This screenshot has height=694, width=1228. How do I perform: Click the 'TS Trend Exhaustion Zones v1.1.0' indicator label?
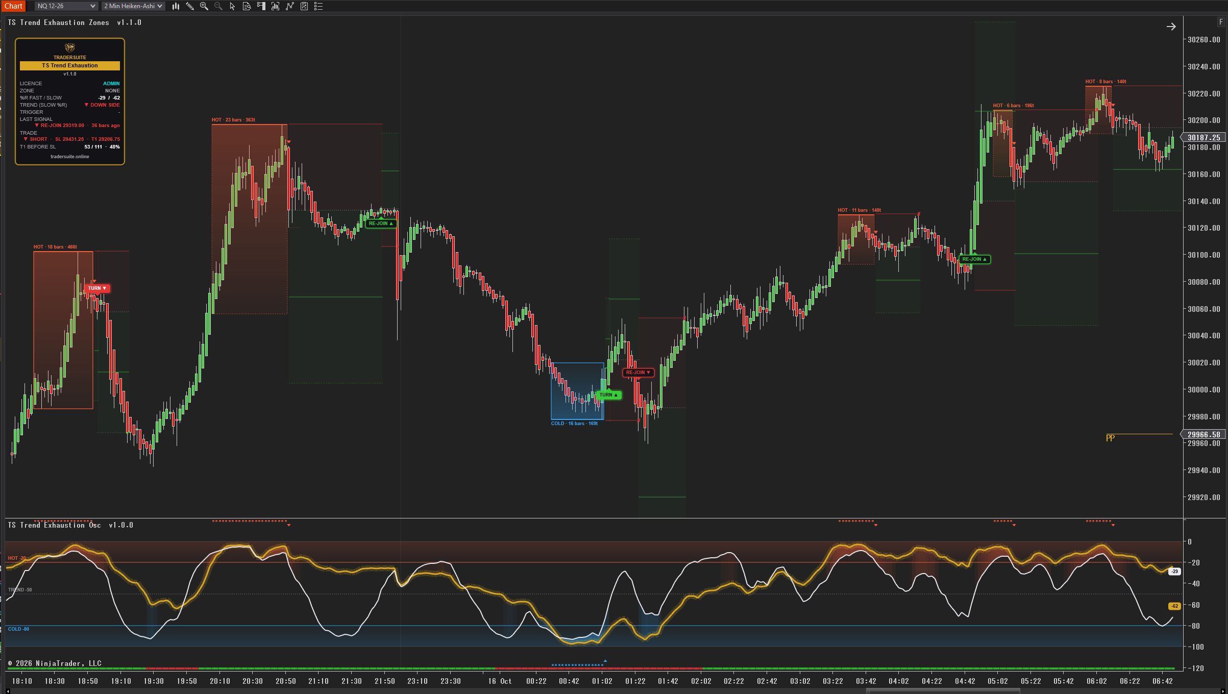75,22
